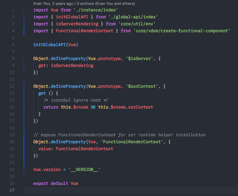The height and width of the screenshot is (196, 238).
Task: Click the git blame annotation 'Evan You, 2 years ago'
Action: tap(53, 3)
